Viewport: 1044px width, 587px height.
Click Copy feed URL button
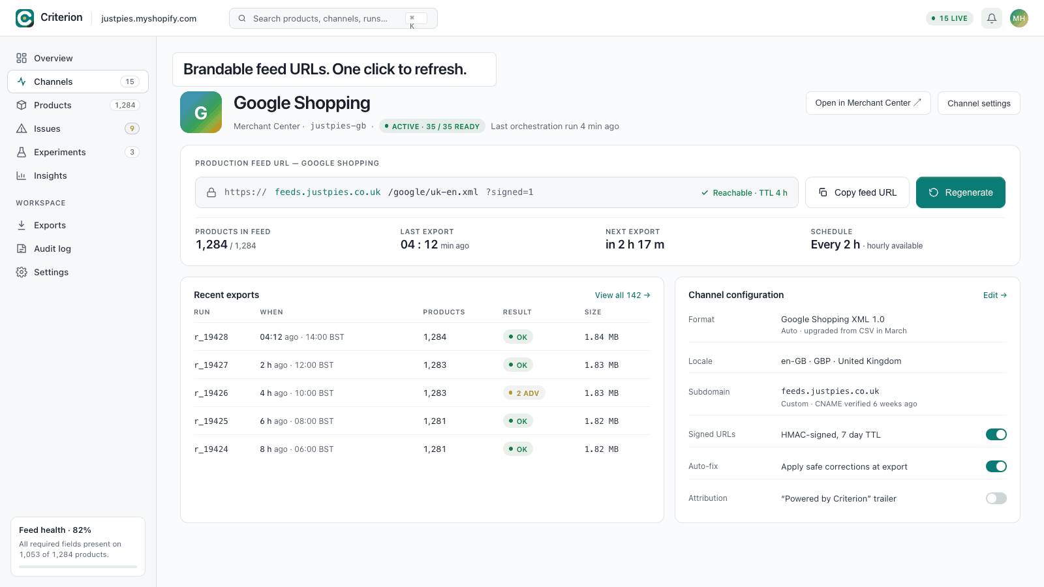[x=857, y=192]
